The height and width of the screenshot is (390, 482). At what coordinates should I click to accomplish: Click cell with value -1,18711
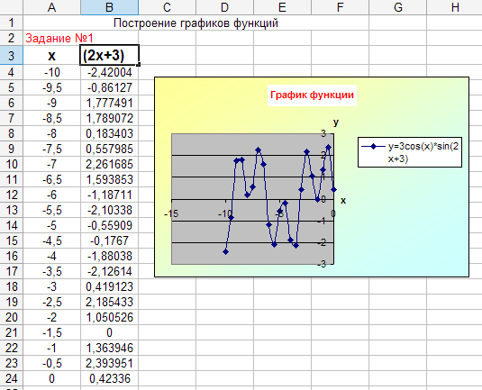tap(109, 195)
